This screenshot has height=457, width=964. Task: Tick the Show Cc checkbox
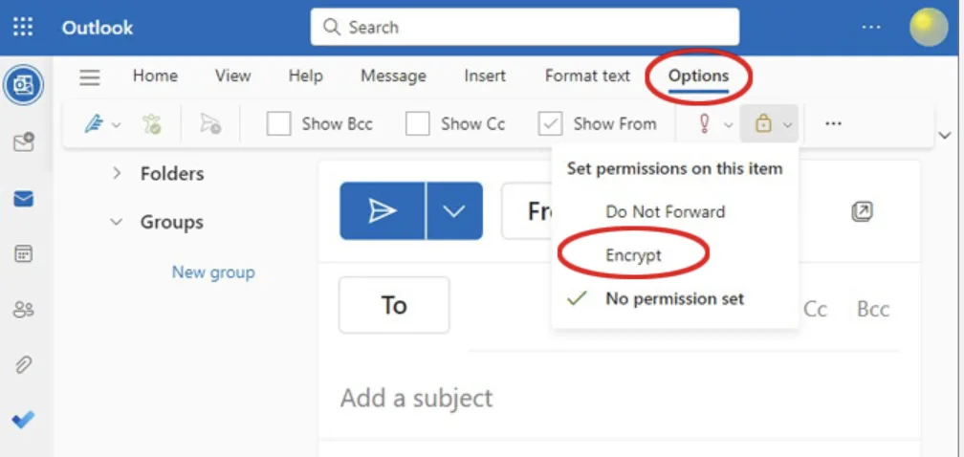tap(418, 124)
